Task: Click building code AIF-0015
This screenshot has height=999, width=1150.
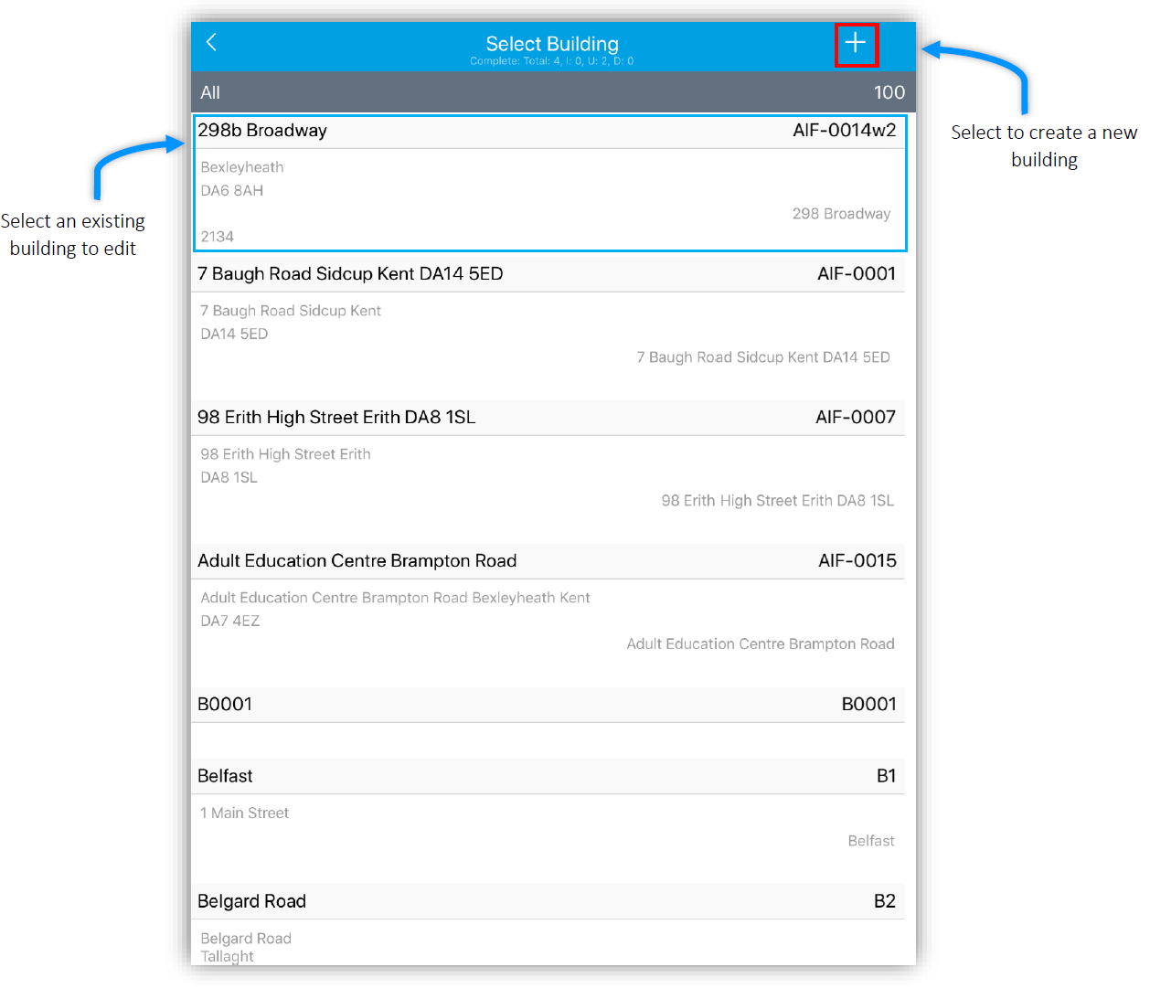Action: pyautogui.click(x=857, y=561)
